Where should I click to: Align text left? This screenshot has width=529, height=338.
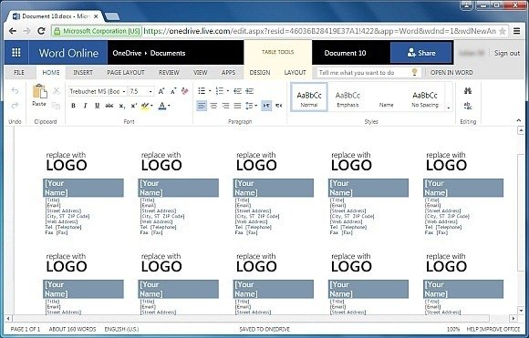[202, 106]
